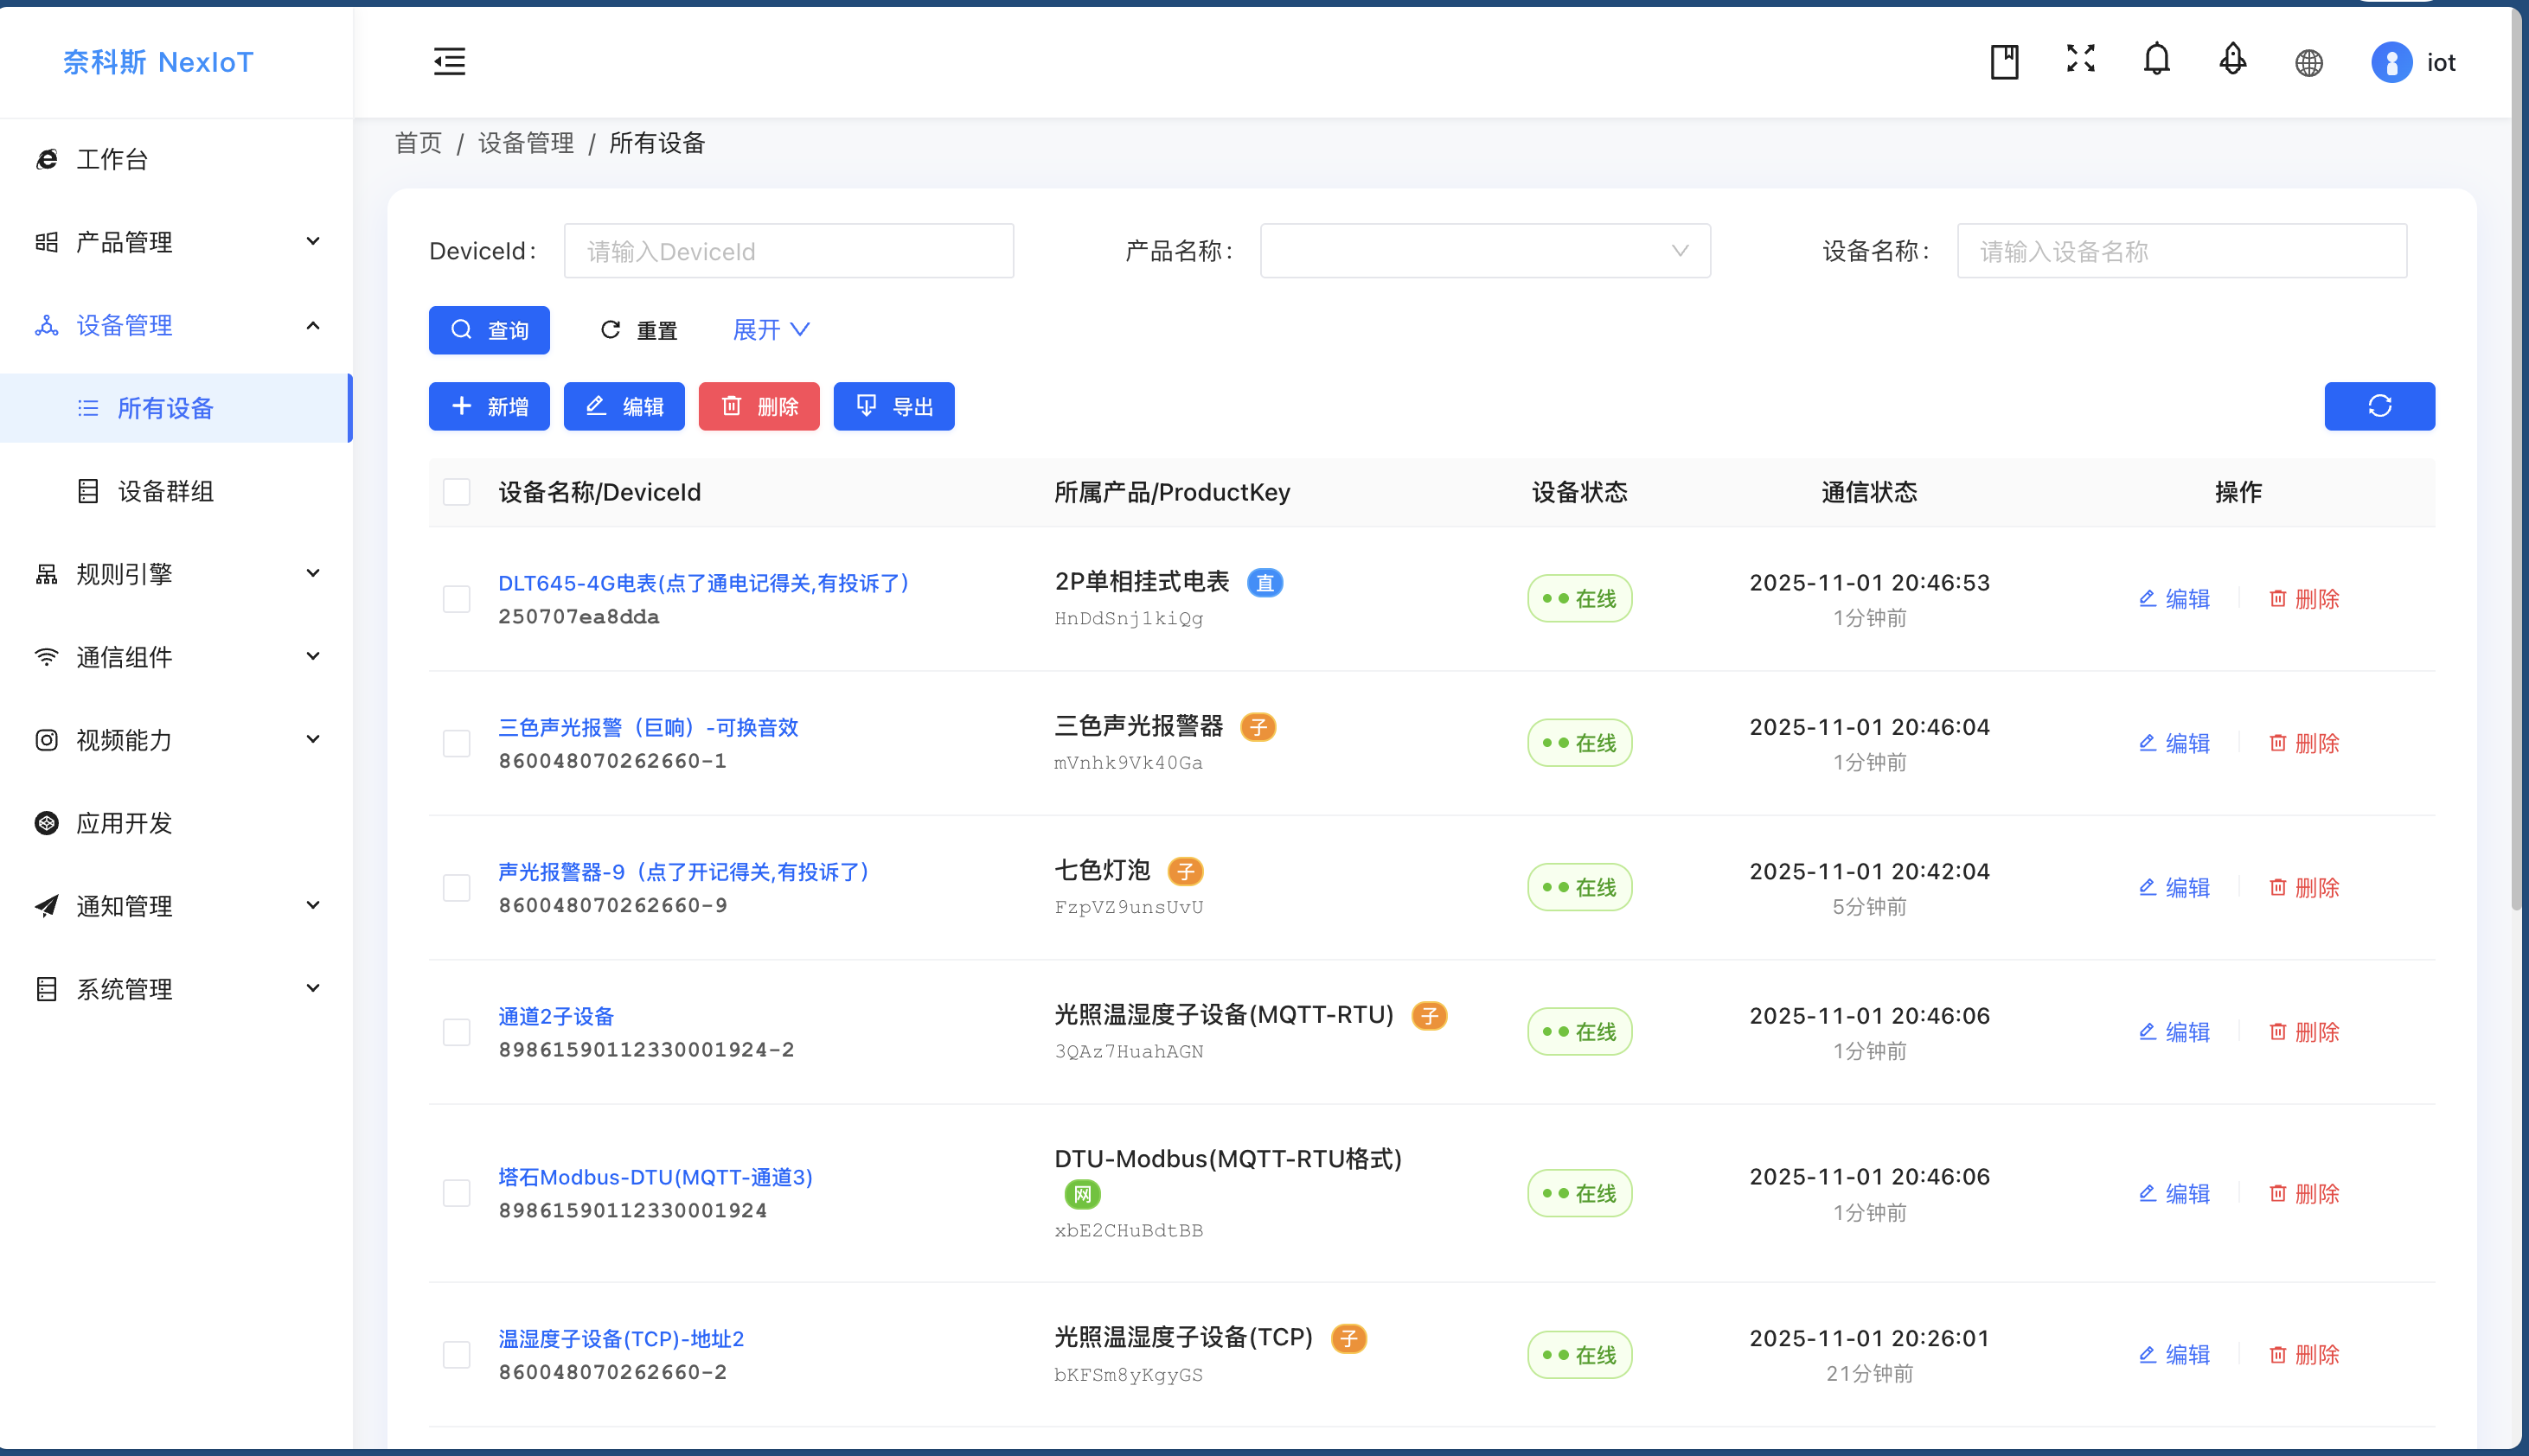
Task: Check the checkbox for 通道2子设备 row
Action: (456, 1031)
